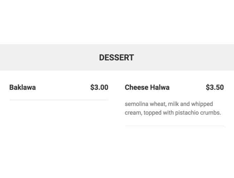Click the divider line below Baklawa
234x178 pixels.
(x=59, y=100)
